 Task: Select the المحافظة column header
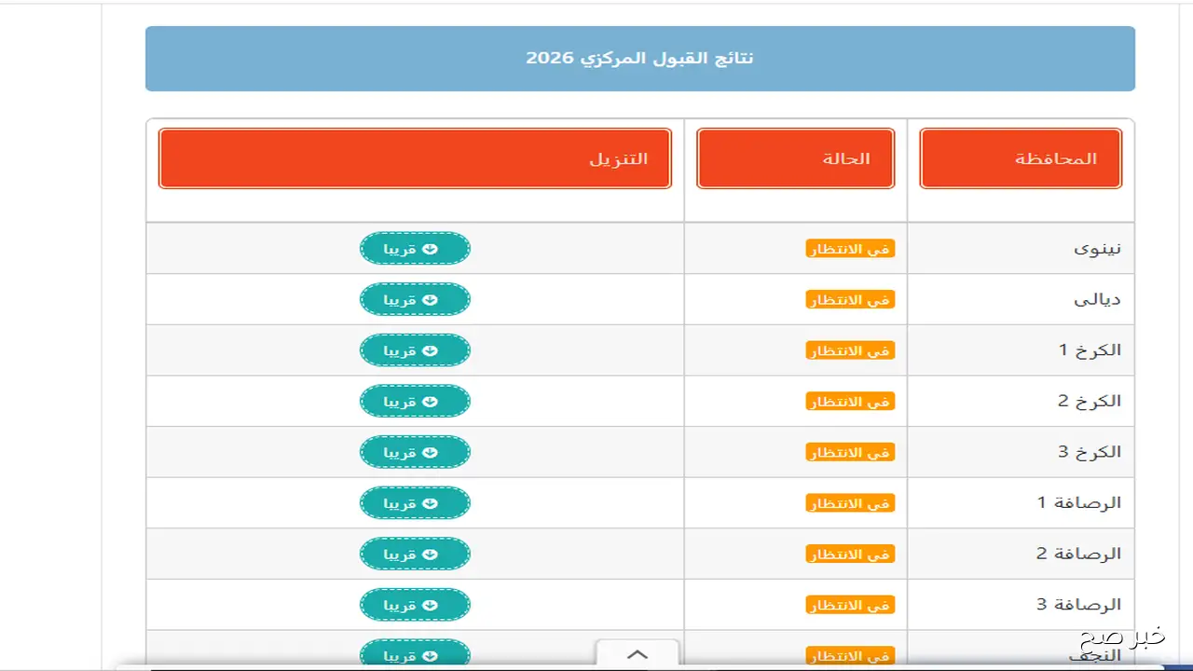(x=1020, y=158)
